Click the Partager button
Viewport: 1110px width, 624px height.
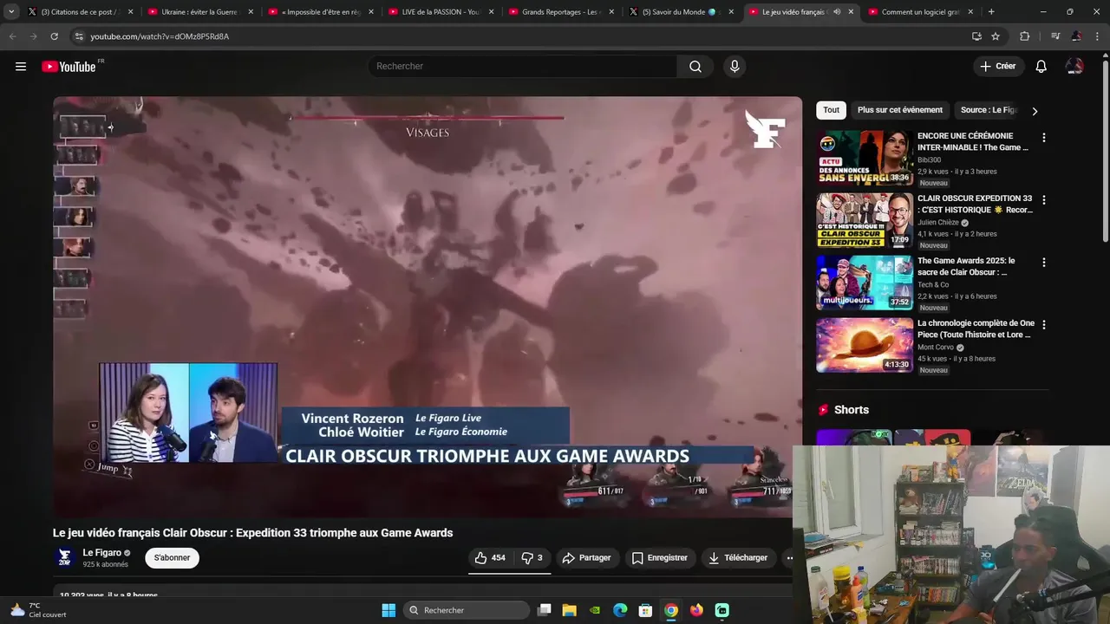tap(587, 558)
